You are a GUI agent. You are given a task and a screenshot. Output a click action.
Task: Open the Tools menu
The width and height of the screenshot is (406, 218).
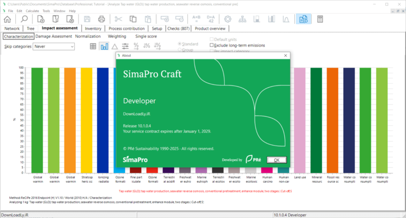pyautogui.click(x=46, y=11)
